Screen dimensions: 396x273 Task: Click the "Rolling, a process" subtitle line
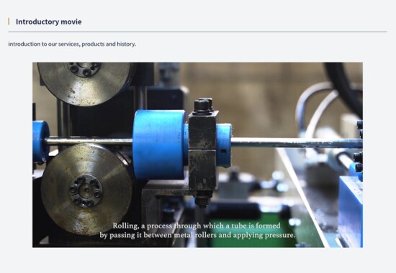click(x=197, y=226)
